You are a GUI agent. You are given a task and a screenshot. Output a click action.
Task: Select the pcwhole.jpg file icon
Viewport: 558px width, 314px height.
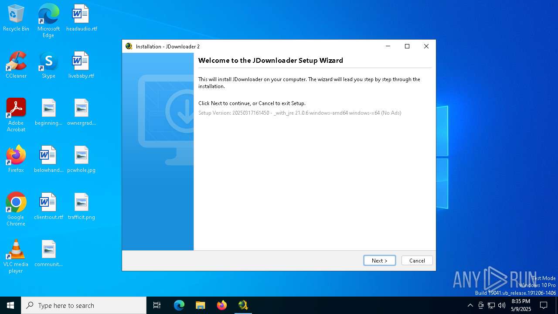[82, 160]
